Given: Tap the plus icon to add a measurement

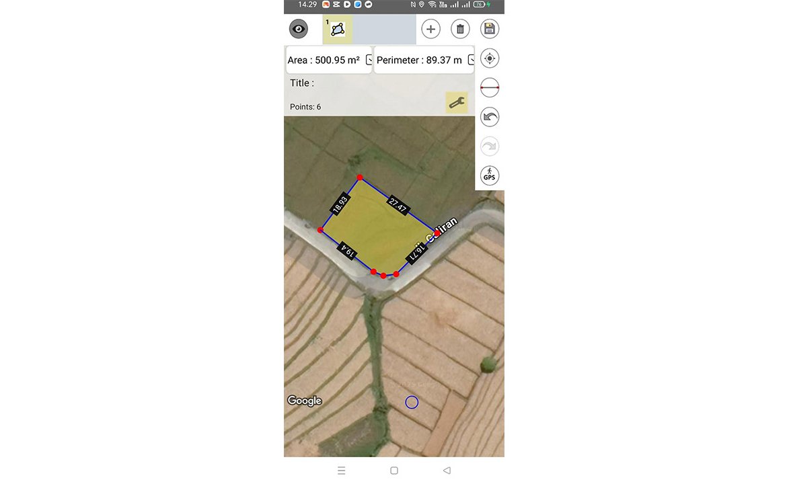Looking at the screenshot, I should pos(430,29).
